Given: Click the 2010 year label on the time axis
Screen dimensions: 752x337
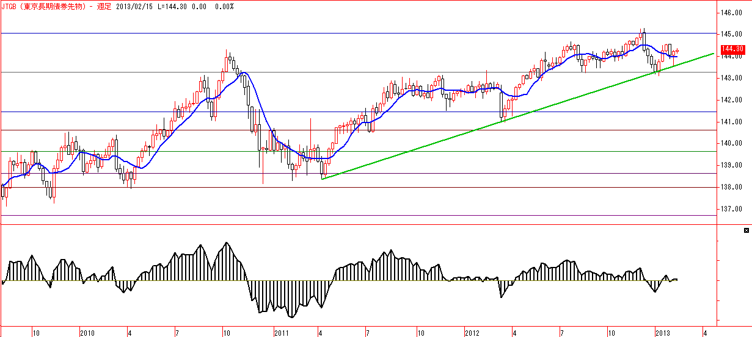Looking at the screenshot, I should tap(87, 333).
